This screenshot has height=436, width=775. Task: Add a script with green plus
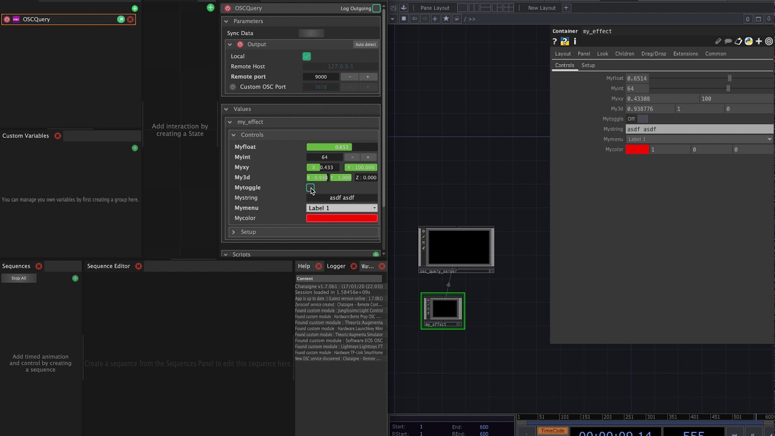(x=376, y=254)
